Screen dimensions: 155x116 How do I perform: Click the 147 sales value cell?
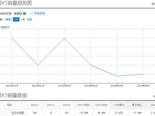pyautogui.click(x=67, y=113)
